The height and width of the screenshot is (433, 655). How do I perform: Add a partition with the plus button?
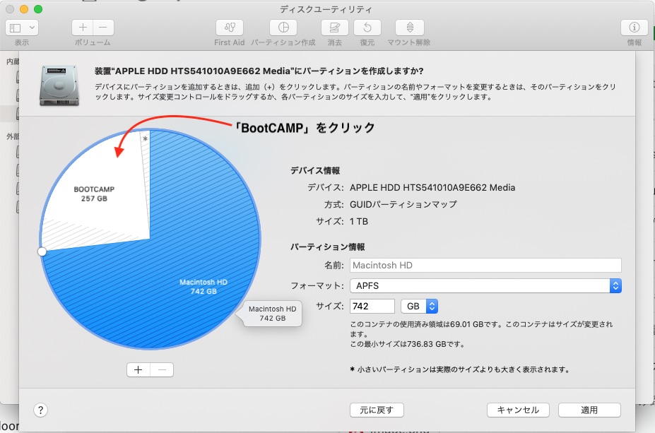138,369
